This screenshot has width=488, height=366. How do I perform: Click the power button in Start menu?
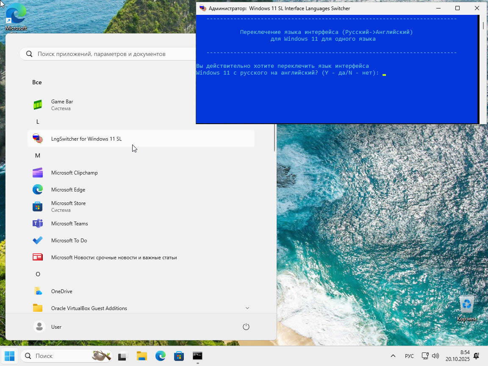click(x=246, y=327)
